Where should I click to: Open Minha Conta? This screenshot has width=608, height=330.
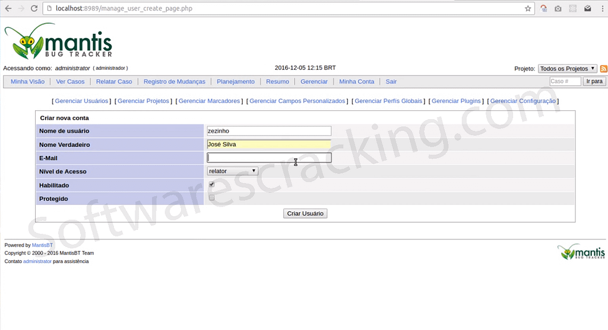357,82
